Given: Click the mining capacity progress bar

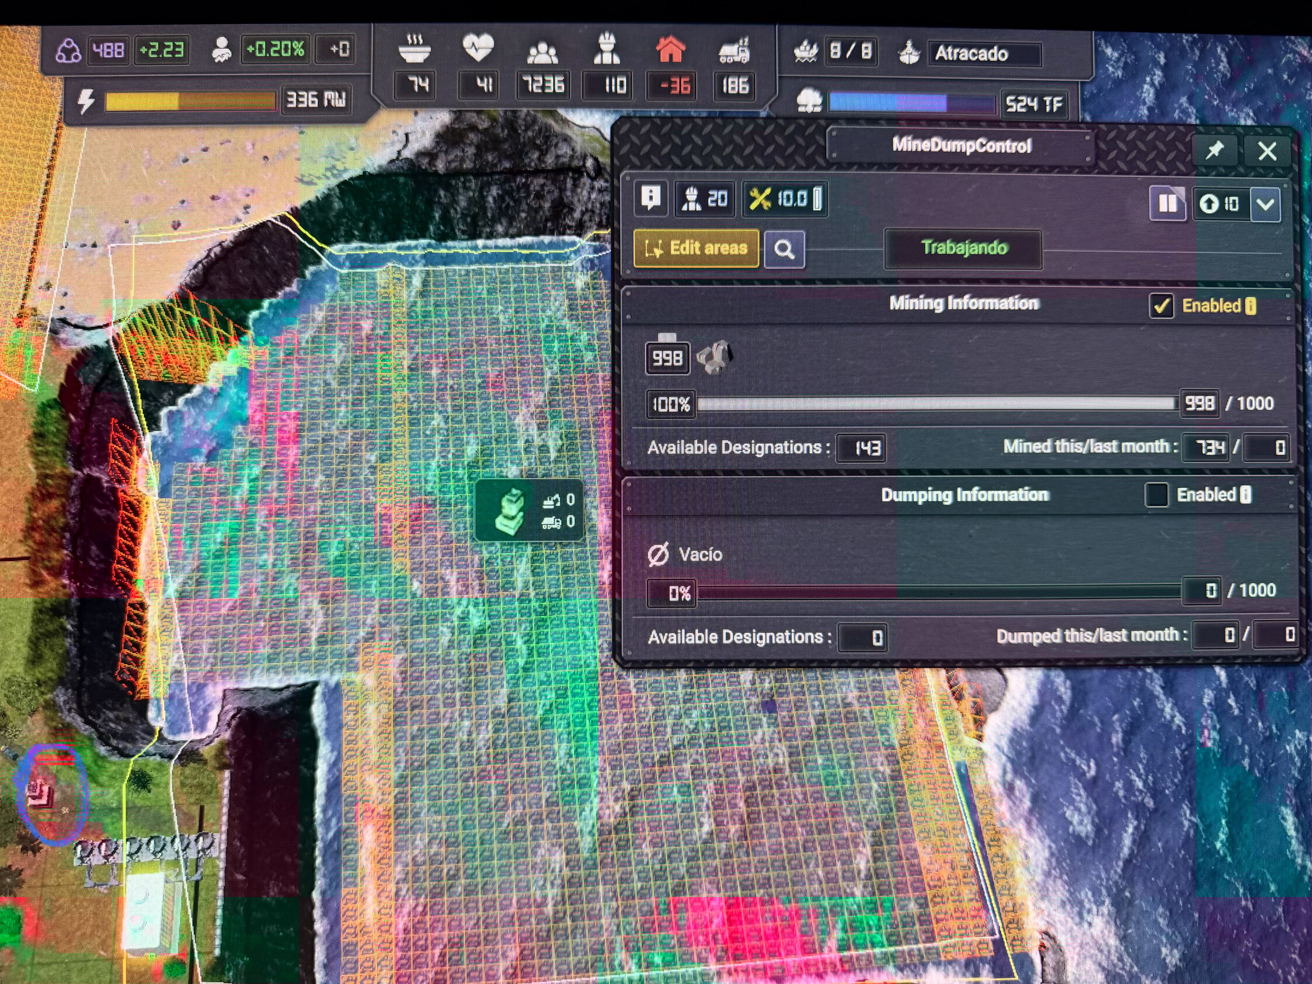Looking at the screenshot, I should (x=937, y=405).
